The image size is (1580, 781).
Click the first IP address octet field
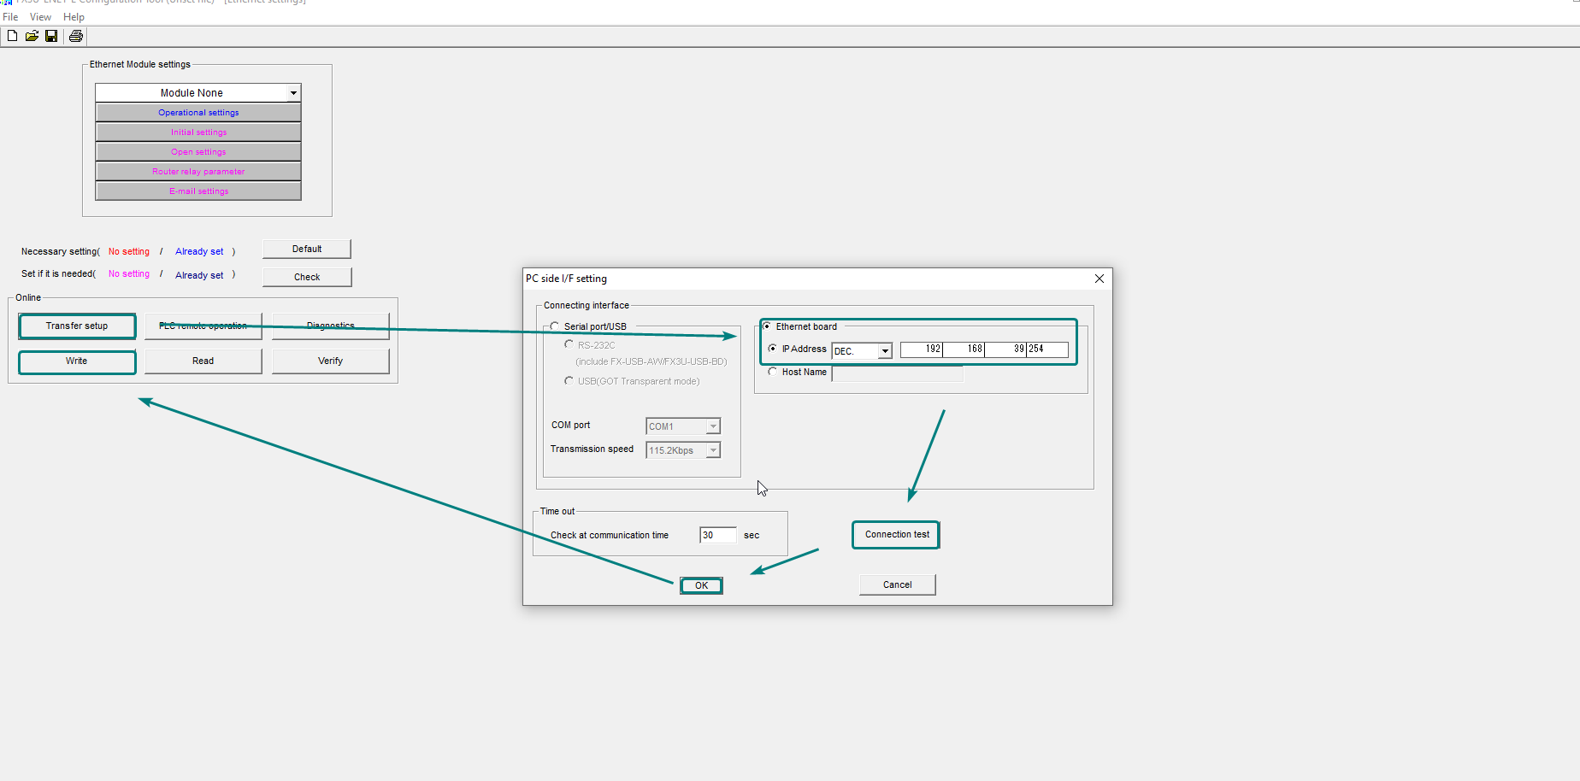click(922, 349)
